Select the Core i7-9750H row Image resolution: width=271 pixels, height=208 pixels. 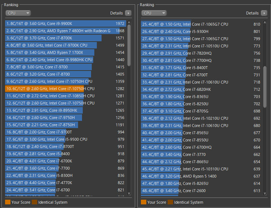[66, 118]
